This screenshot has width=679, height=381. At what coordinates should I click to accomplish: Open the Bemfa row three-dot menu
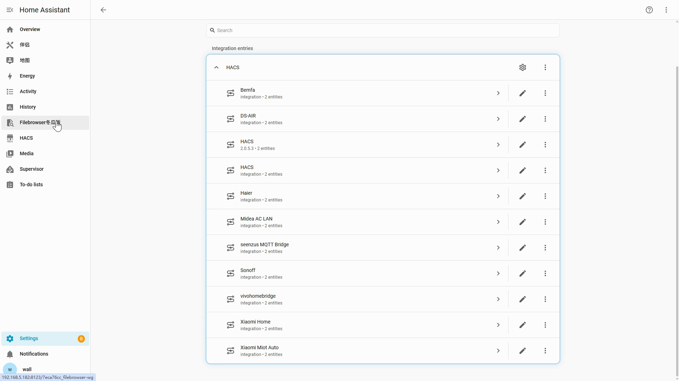coord(545,93)
